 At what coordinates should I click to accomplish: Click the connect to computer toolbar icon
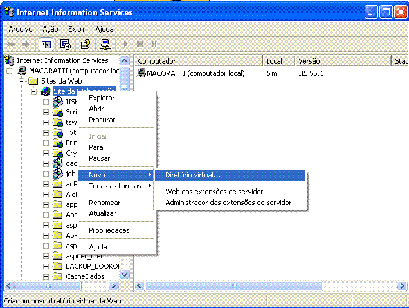(105, 44)
